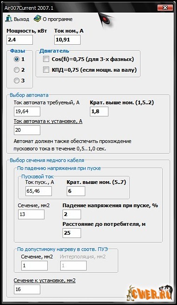Click the Сечение field showing 13
Screen dimensions: 177x305
(31, 215)
